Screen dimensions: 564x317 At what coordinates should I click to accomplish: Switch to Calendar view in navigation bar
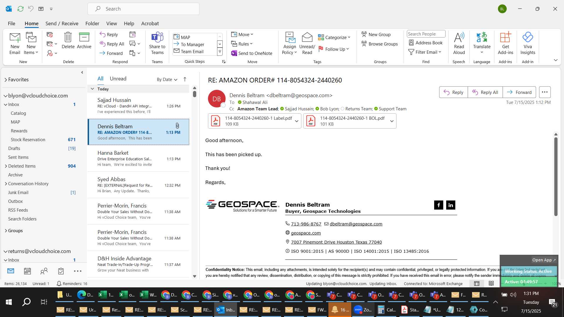[x=27, y=271]
